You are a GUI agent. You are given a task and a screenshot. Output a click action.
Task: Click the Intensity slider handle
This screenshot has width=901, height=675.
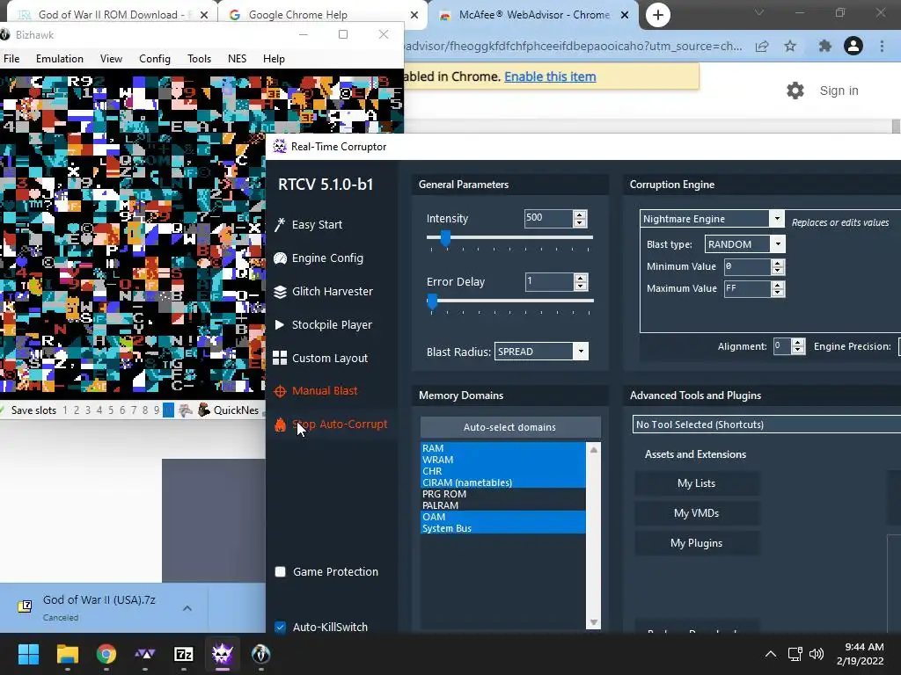point(446,237)
